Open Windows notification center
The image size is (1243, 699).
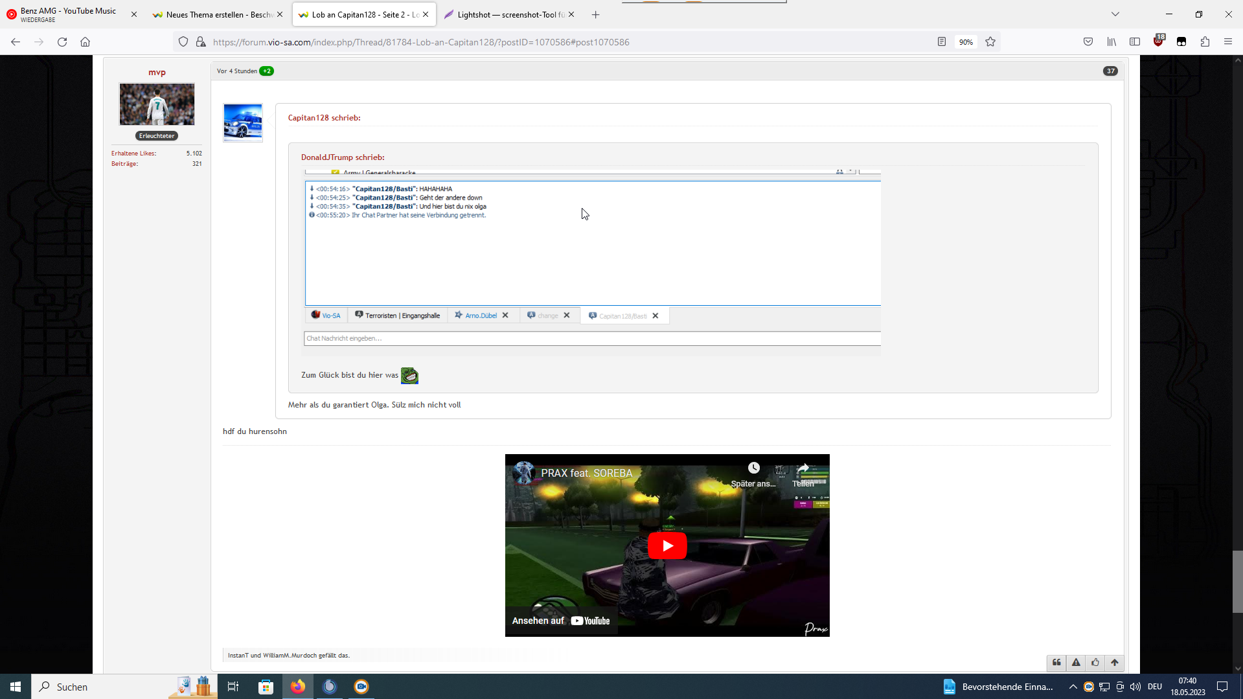[1222, 687]
